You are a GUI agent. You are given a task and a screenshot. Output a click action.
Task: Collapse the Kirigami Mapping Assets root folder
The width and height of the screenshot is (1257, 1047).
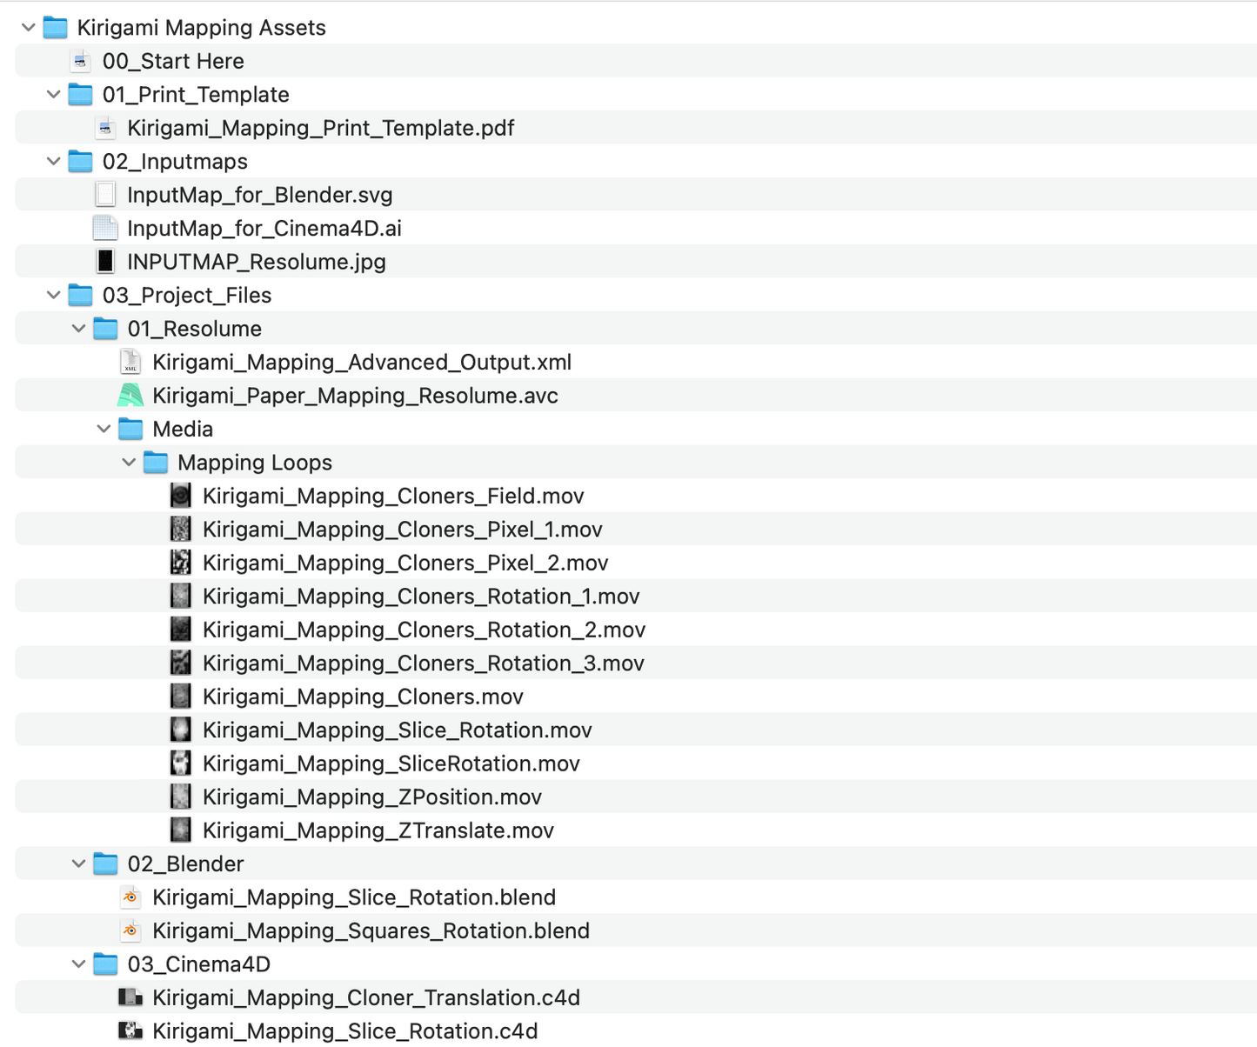(29, 28)
